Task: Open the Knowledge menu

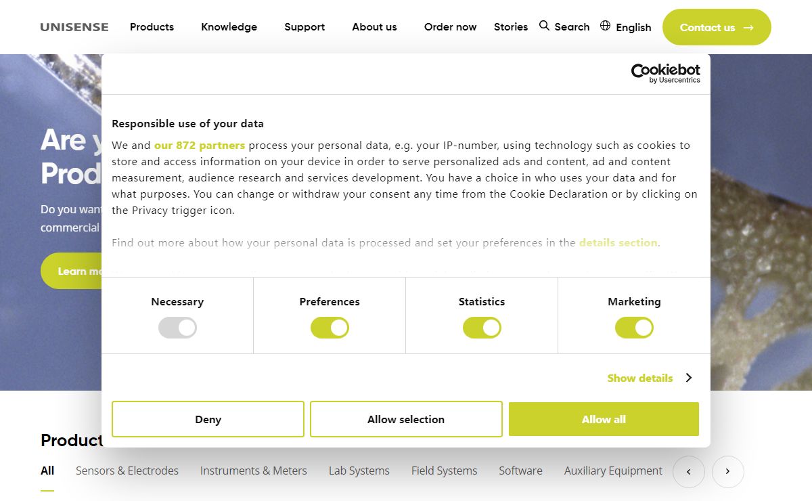Action: [x=229, y=27]
